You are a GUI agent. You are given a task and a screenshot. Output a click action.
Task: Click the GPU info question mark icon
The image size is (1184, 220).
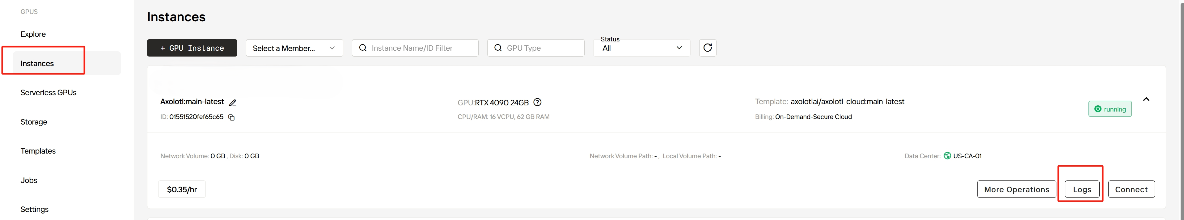pos(537,102)
